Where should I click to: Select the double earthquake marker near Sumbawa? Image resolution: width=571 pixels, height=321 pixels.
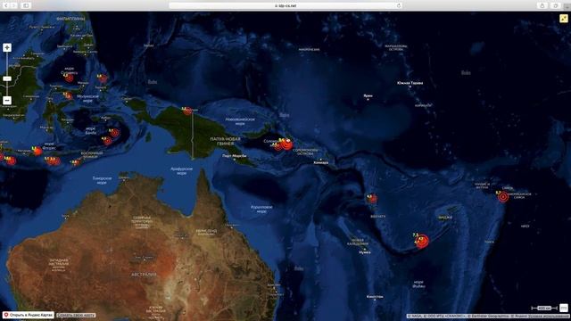54,160
